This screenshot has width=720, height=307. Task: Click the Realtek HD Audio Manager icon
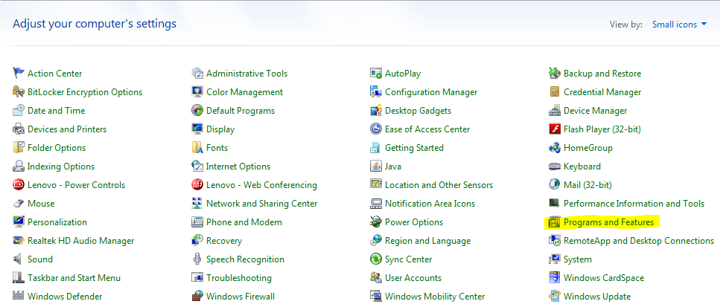(x=19, y=240)
